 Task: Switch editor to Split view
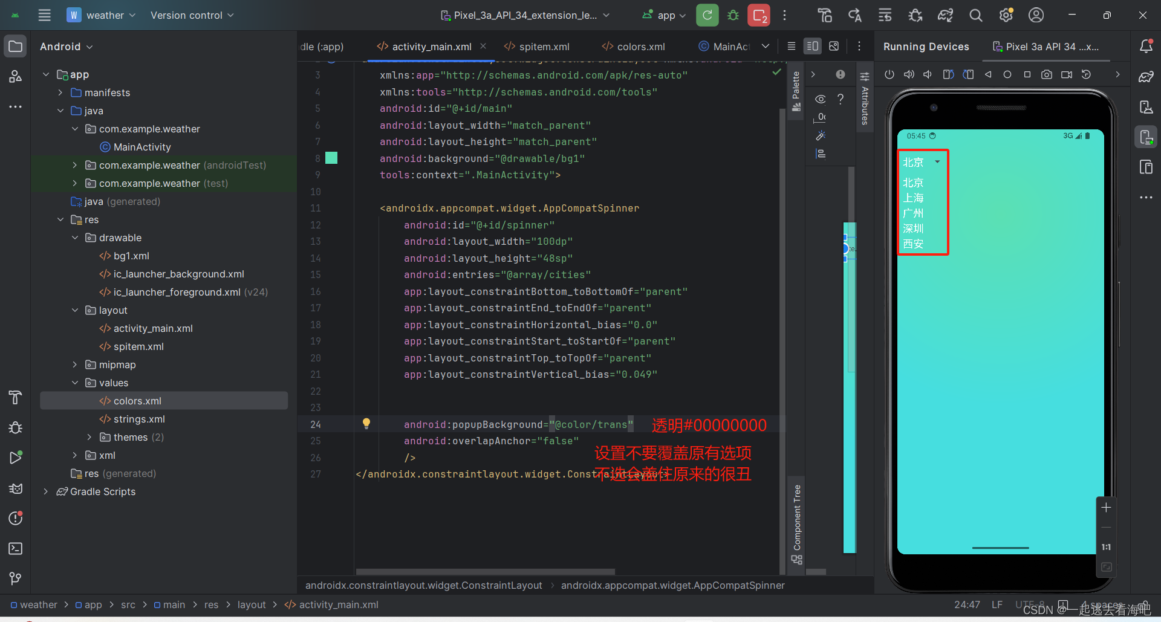pos(812,46)
